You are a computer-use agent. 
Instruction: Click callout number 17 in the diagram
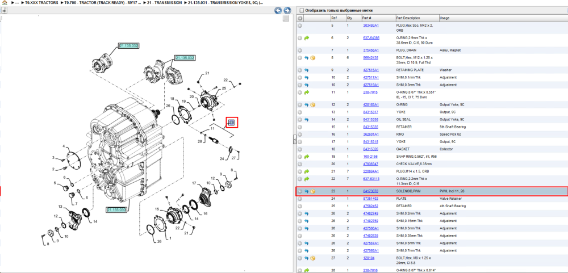point(194,183)
